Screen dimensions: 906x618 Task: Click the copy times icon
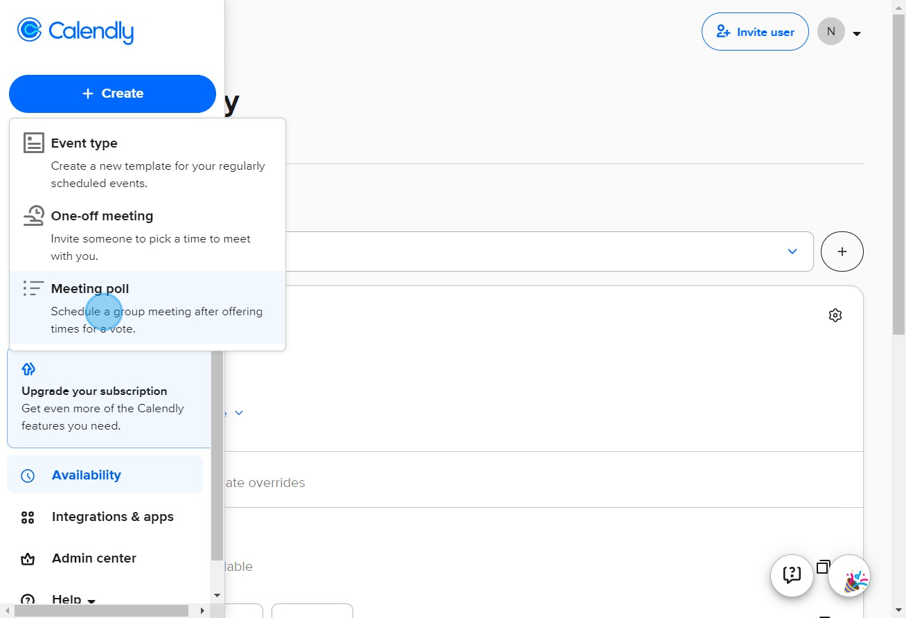coord(823,566)
